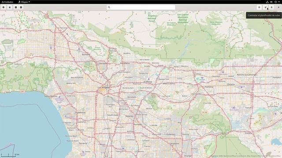
Task: Click the Angeles National Forest label
Action: [x=152, y=18]
